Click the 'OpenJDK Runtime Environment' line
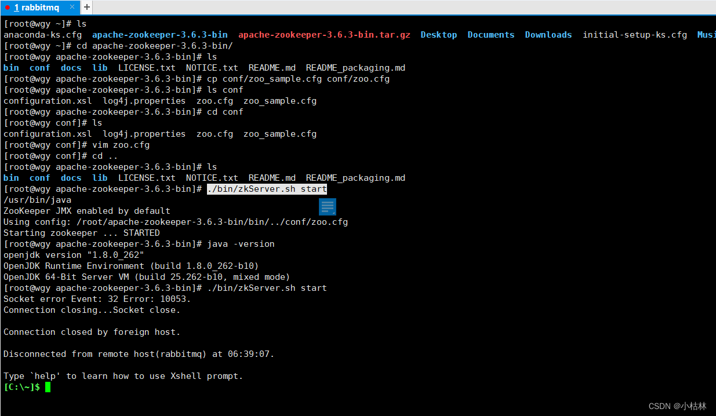 131,266
